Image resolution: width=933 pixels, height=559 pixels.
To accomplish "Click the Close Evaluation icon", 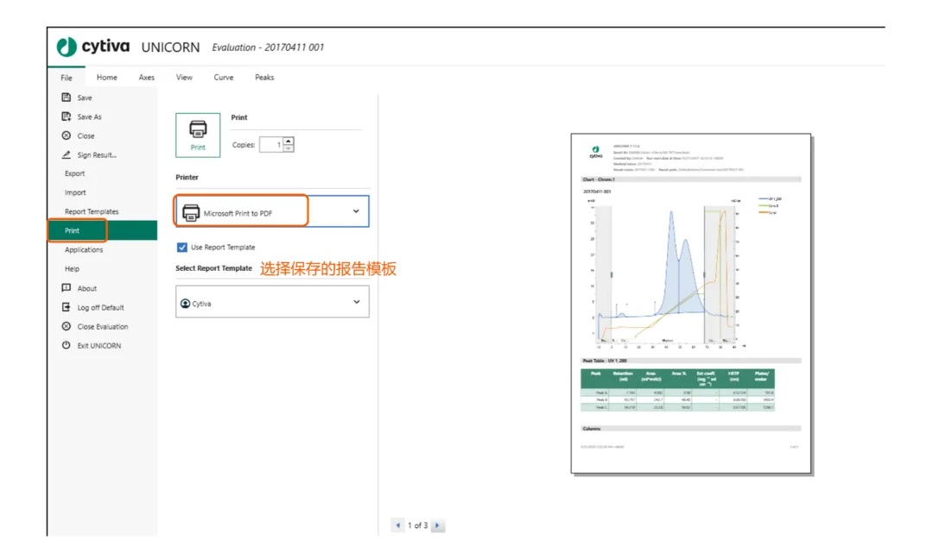I will [66, 326].
